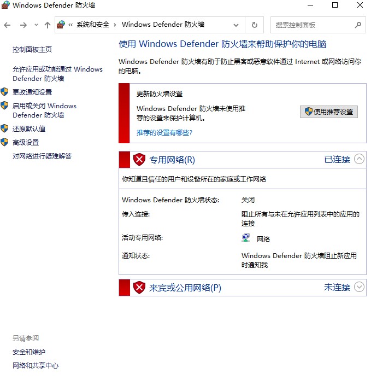Expand the 来宾或公用网络 section with chevron
The image size is (371, 380).
(x=359, y=287)
